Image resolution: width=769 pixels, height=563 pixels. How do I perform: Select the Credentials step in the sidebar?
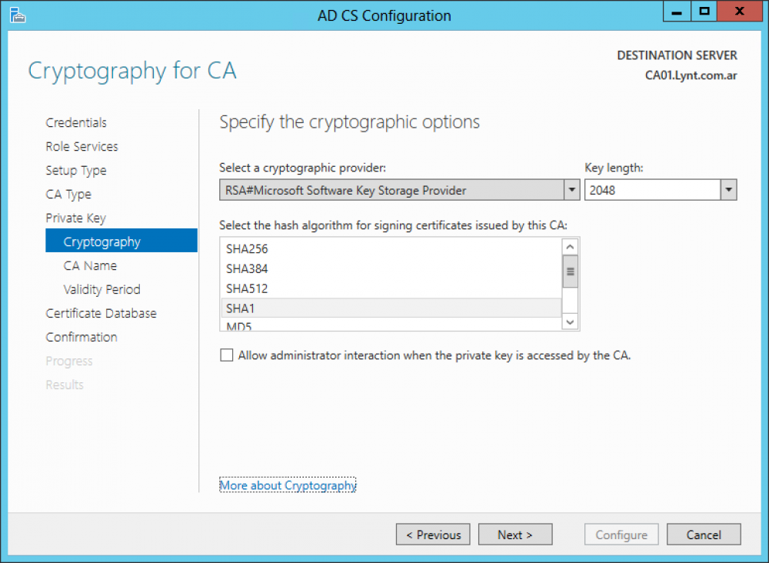pos(76,122)
